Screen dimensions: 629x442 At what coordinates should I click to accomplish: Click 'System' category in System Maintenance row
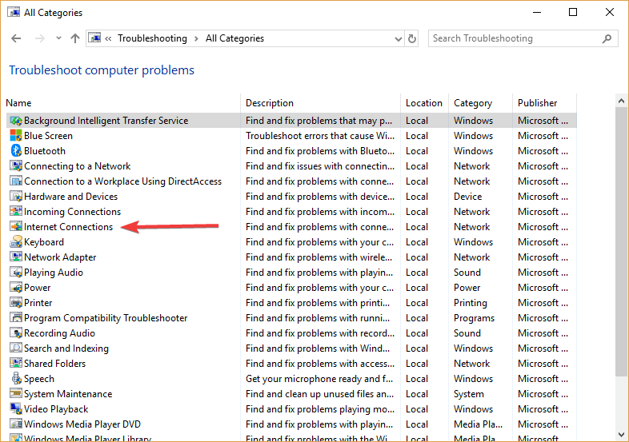click(x=468, y=394)
